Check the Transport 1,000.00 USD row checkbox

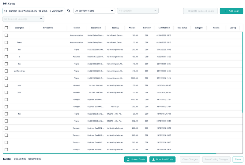point(6,100)
